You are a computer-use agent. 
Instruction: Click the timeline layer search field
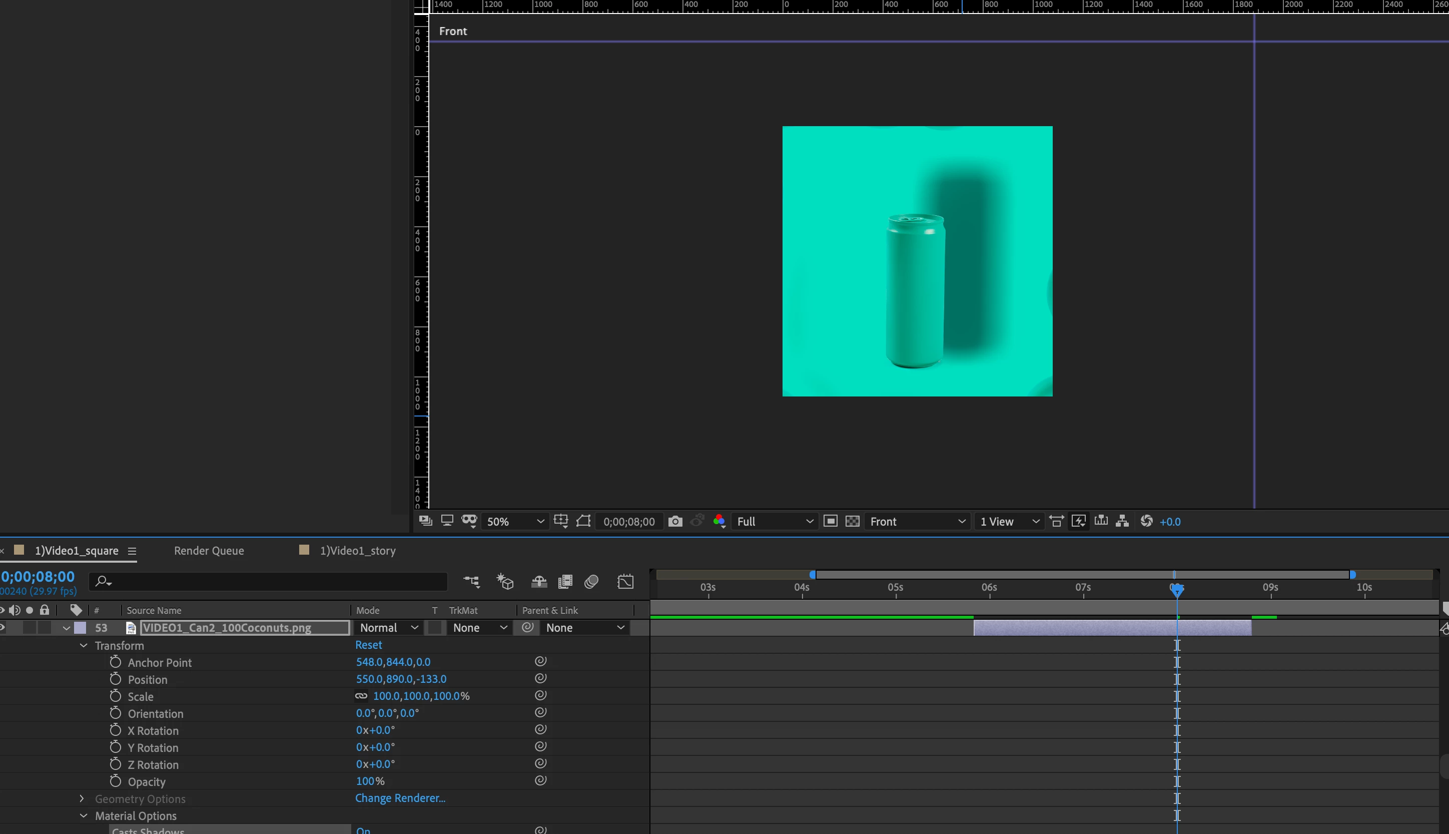tap(269, 582)
